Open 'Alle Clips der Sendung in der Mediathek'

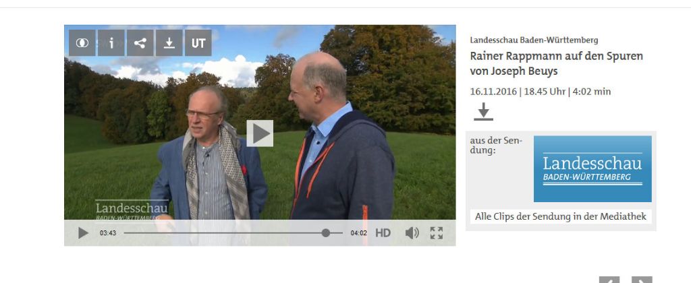pos(561,216)
